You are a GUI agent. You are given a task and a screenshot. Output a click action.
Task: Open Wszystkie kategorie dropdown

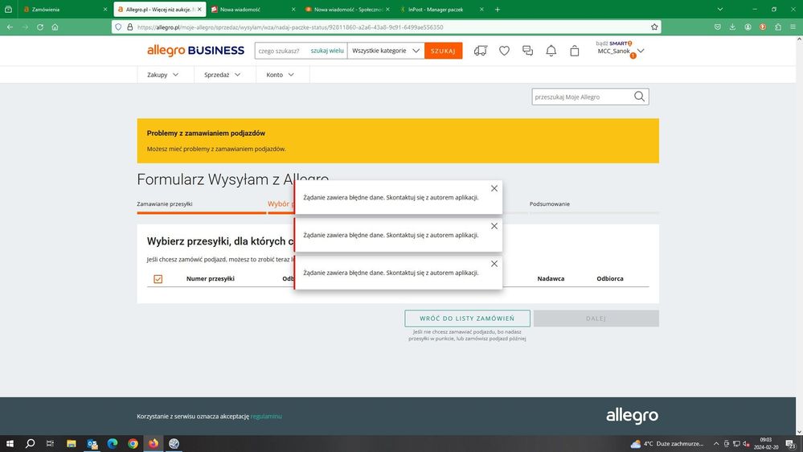click(x=386, y=51)
